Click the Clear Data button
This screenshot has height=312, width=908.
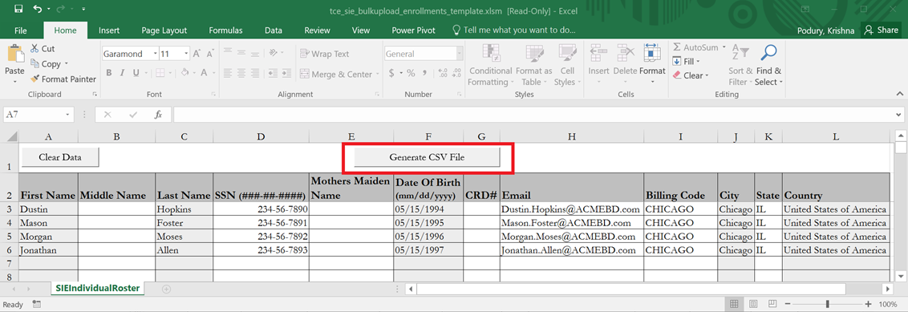click(60, 157)
